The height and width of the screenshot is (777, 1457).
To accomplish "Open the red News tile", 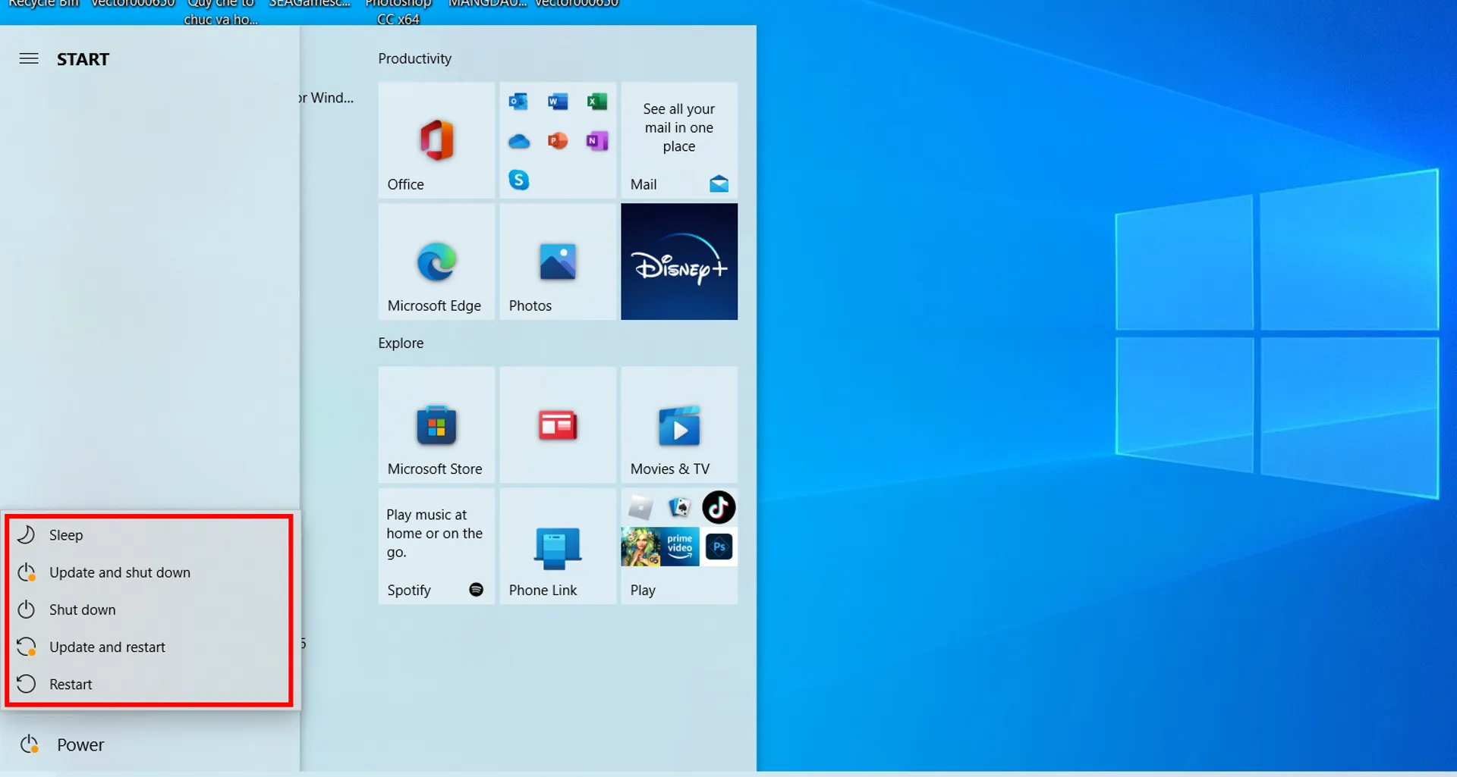I will coord(558,425).
